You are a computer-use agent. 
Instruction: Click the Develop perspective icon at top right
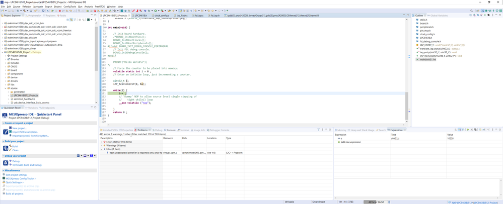point(483,11)
